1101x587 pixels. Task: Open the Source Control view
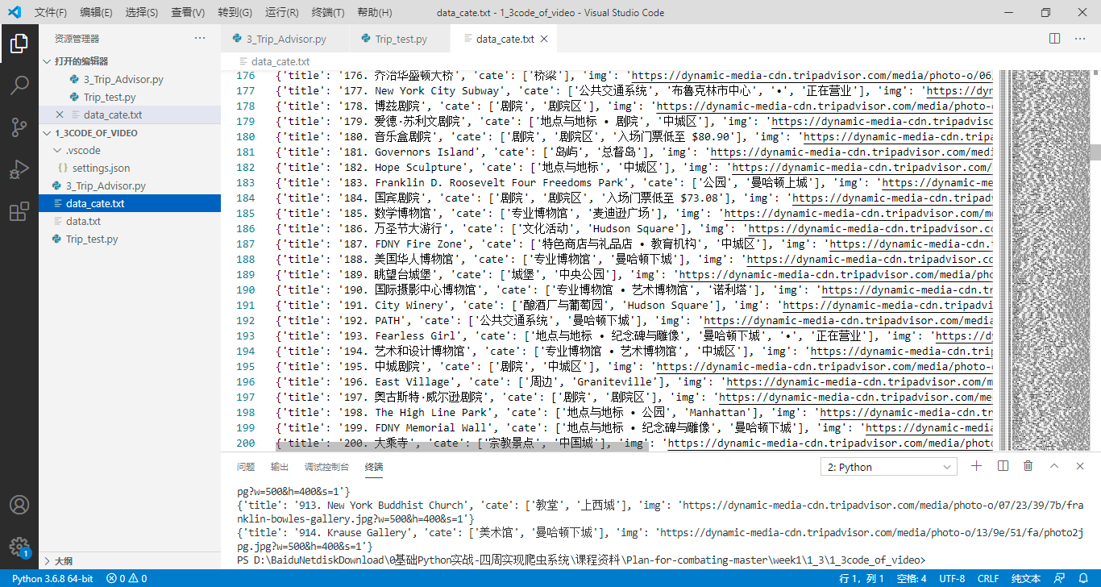pyautogui.click(x=19, y=127)
